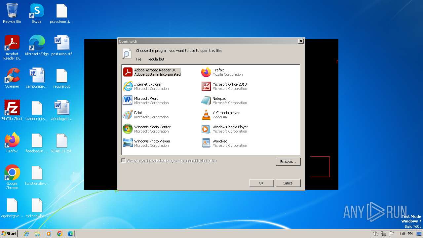Choose Firefox in the Open with list
Screen dimensions: 423x238
(222, 72)
